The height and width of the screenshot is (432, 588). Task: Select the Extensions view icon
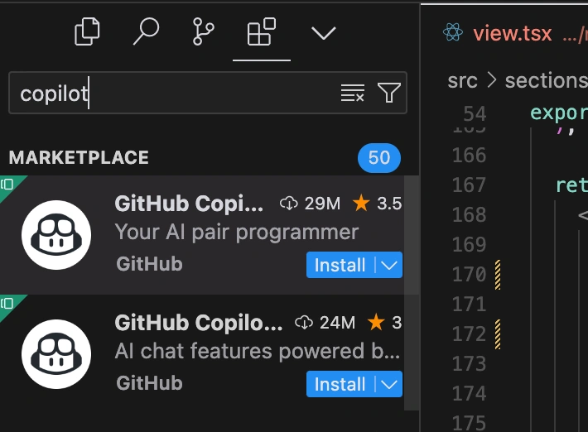[x=262, y=31]
